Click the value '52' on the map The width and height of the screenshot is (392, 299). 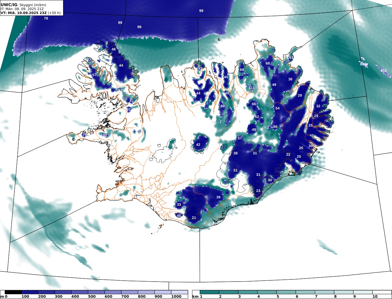coord(257,117)
